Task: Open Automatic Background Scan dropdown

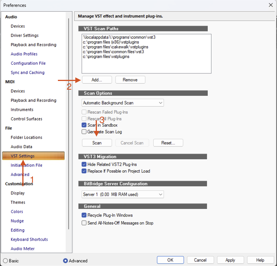Action: [x=123, y=103]
